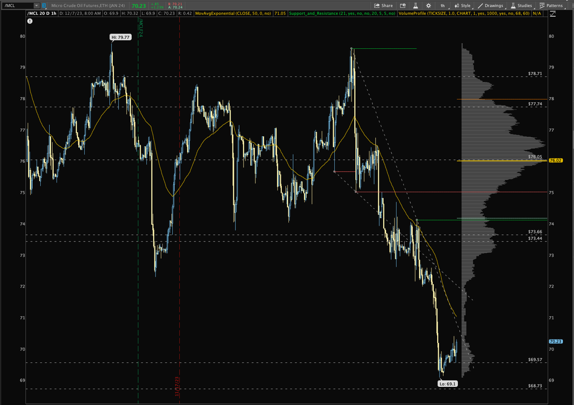Open the Studies menu

tap(521, 5)
